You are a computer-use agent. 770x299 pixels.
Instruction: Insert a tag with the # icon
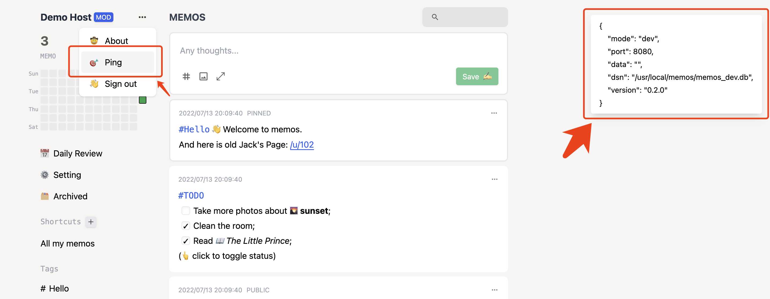186,76
